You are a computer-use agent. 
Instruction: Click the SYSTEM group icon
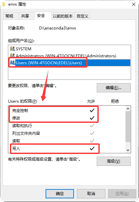[13, 49]
